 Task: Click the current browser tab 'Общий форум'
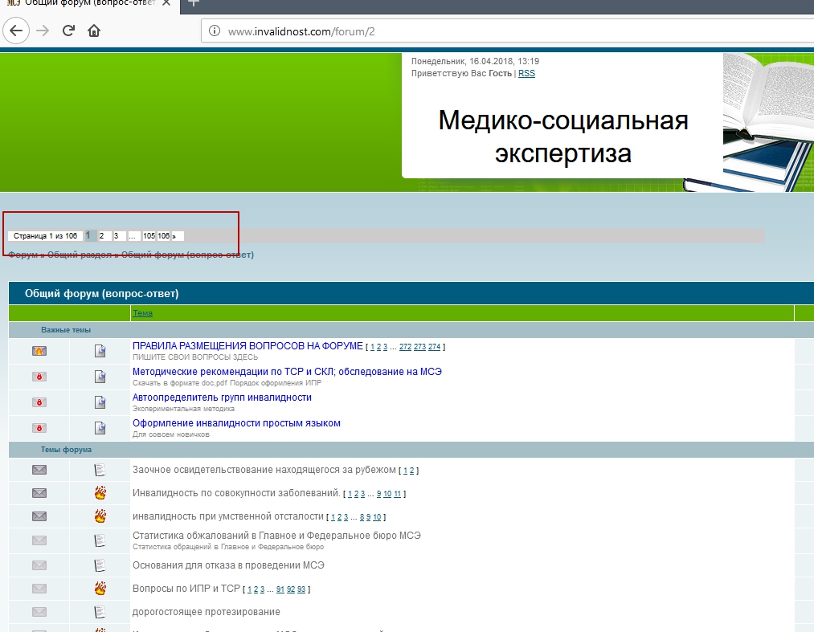point(88,4)
